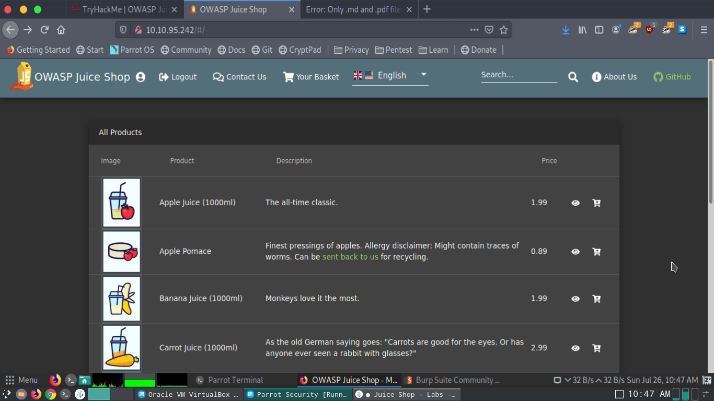Click the search magnifier icon in the navbar

click(x=573, y=77)
